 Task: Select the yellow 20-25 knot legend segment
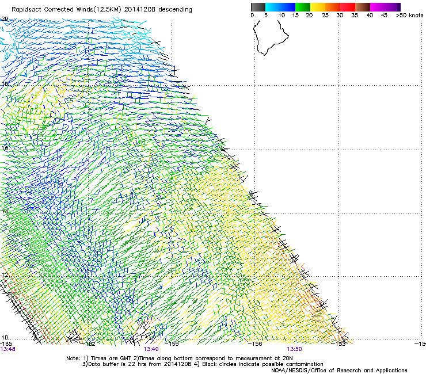point(318,7)
